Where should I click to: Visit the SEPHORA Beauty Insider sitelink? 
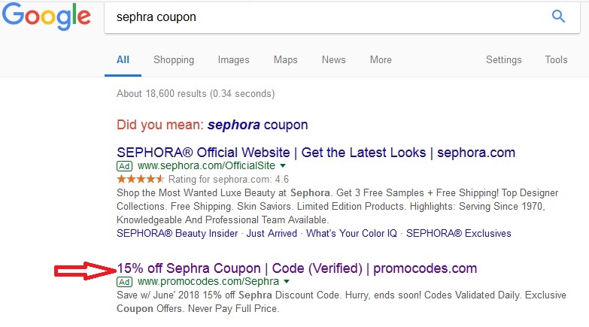pyautogui.click(x=178, y=233)
